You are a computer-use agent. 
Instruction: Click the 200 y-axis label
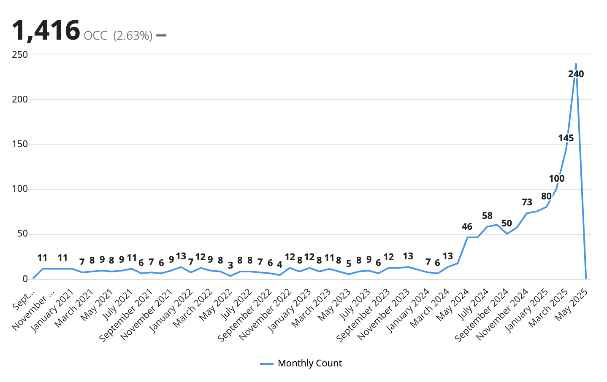pyautogui.click(x=20, y=99)
